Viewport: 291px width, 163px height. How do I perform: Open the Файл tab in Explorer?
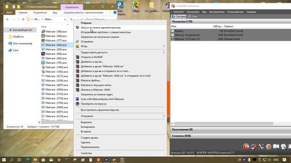coord(9,12)
